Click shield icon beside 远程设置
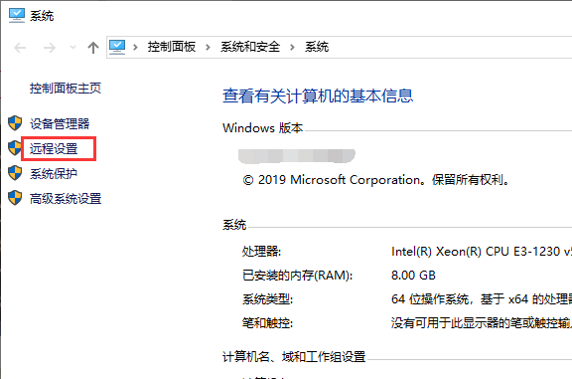 pos(15,148)
